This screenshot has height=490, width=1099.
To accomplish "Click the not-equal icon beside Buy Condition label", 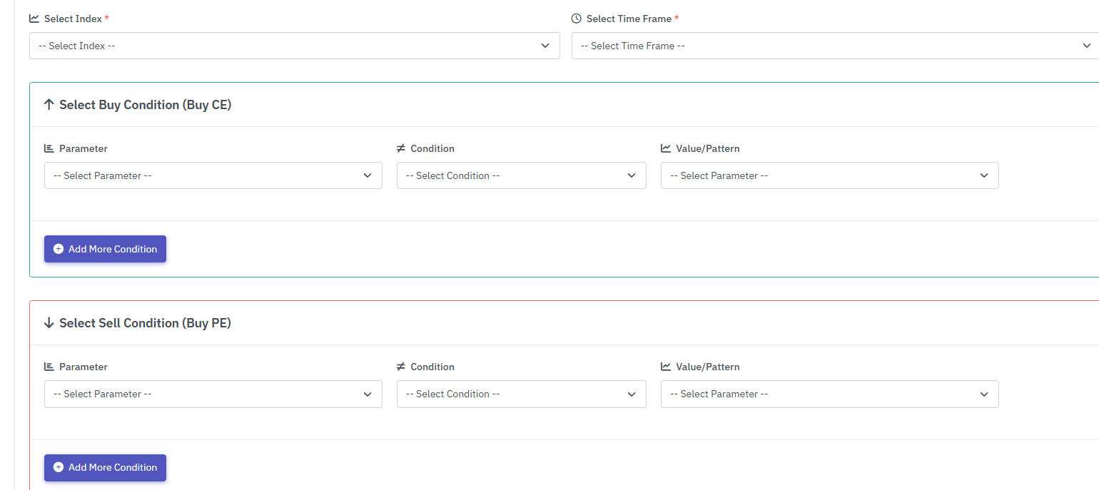I will pos(401,148).
